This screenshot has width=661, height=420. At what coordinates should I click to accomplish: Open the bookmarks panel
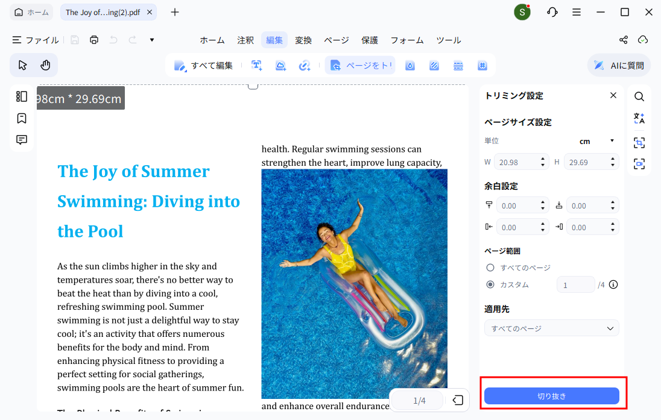pyautogui.click(x=22, y=118)
